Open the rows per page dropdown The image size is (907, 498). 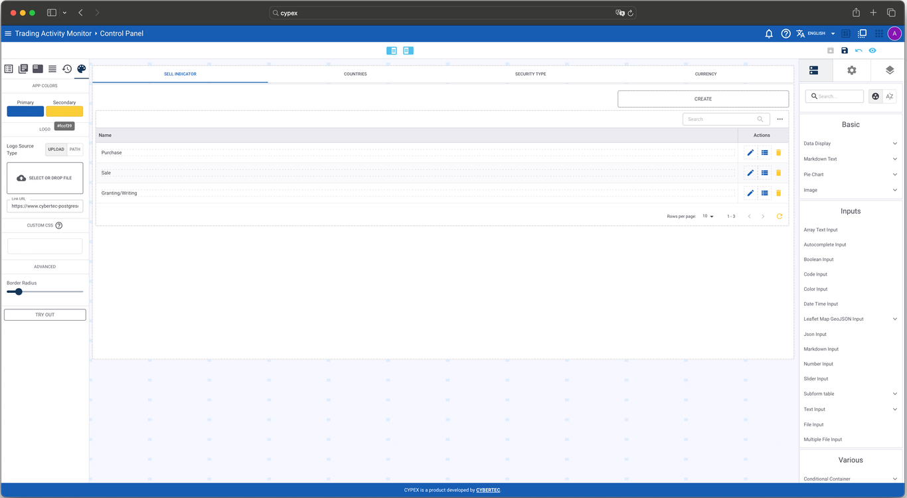tap(708, 216)
